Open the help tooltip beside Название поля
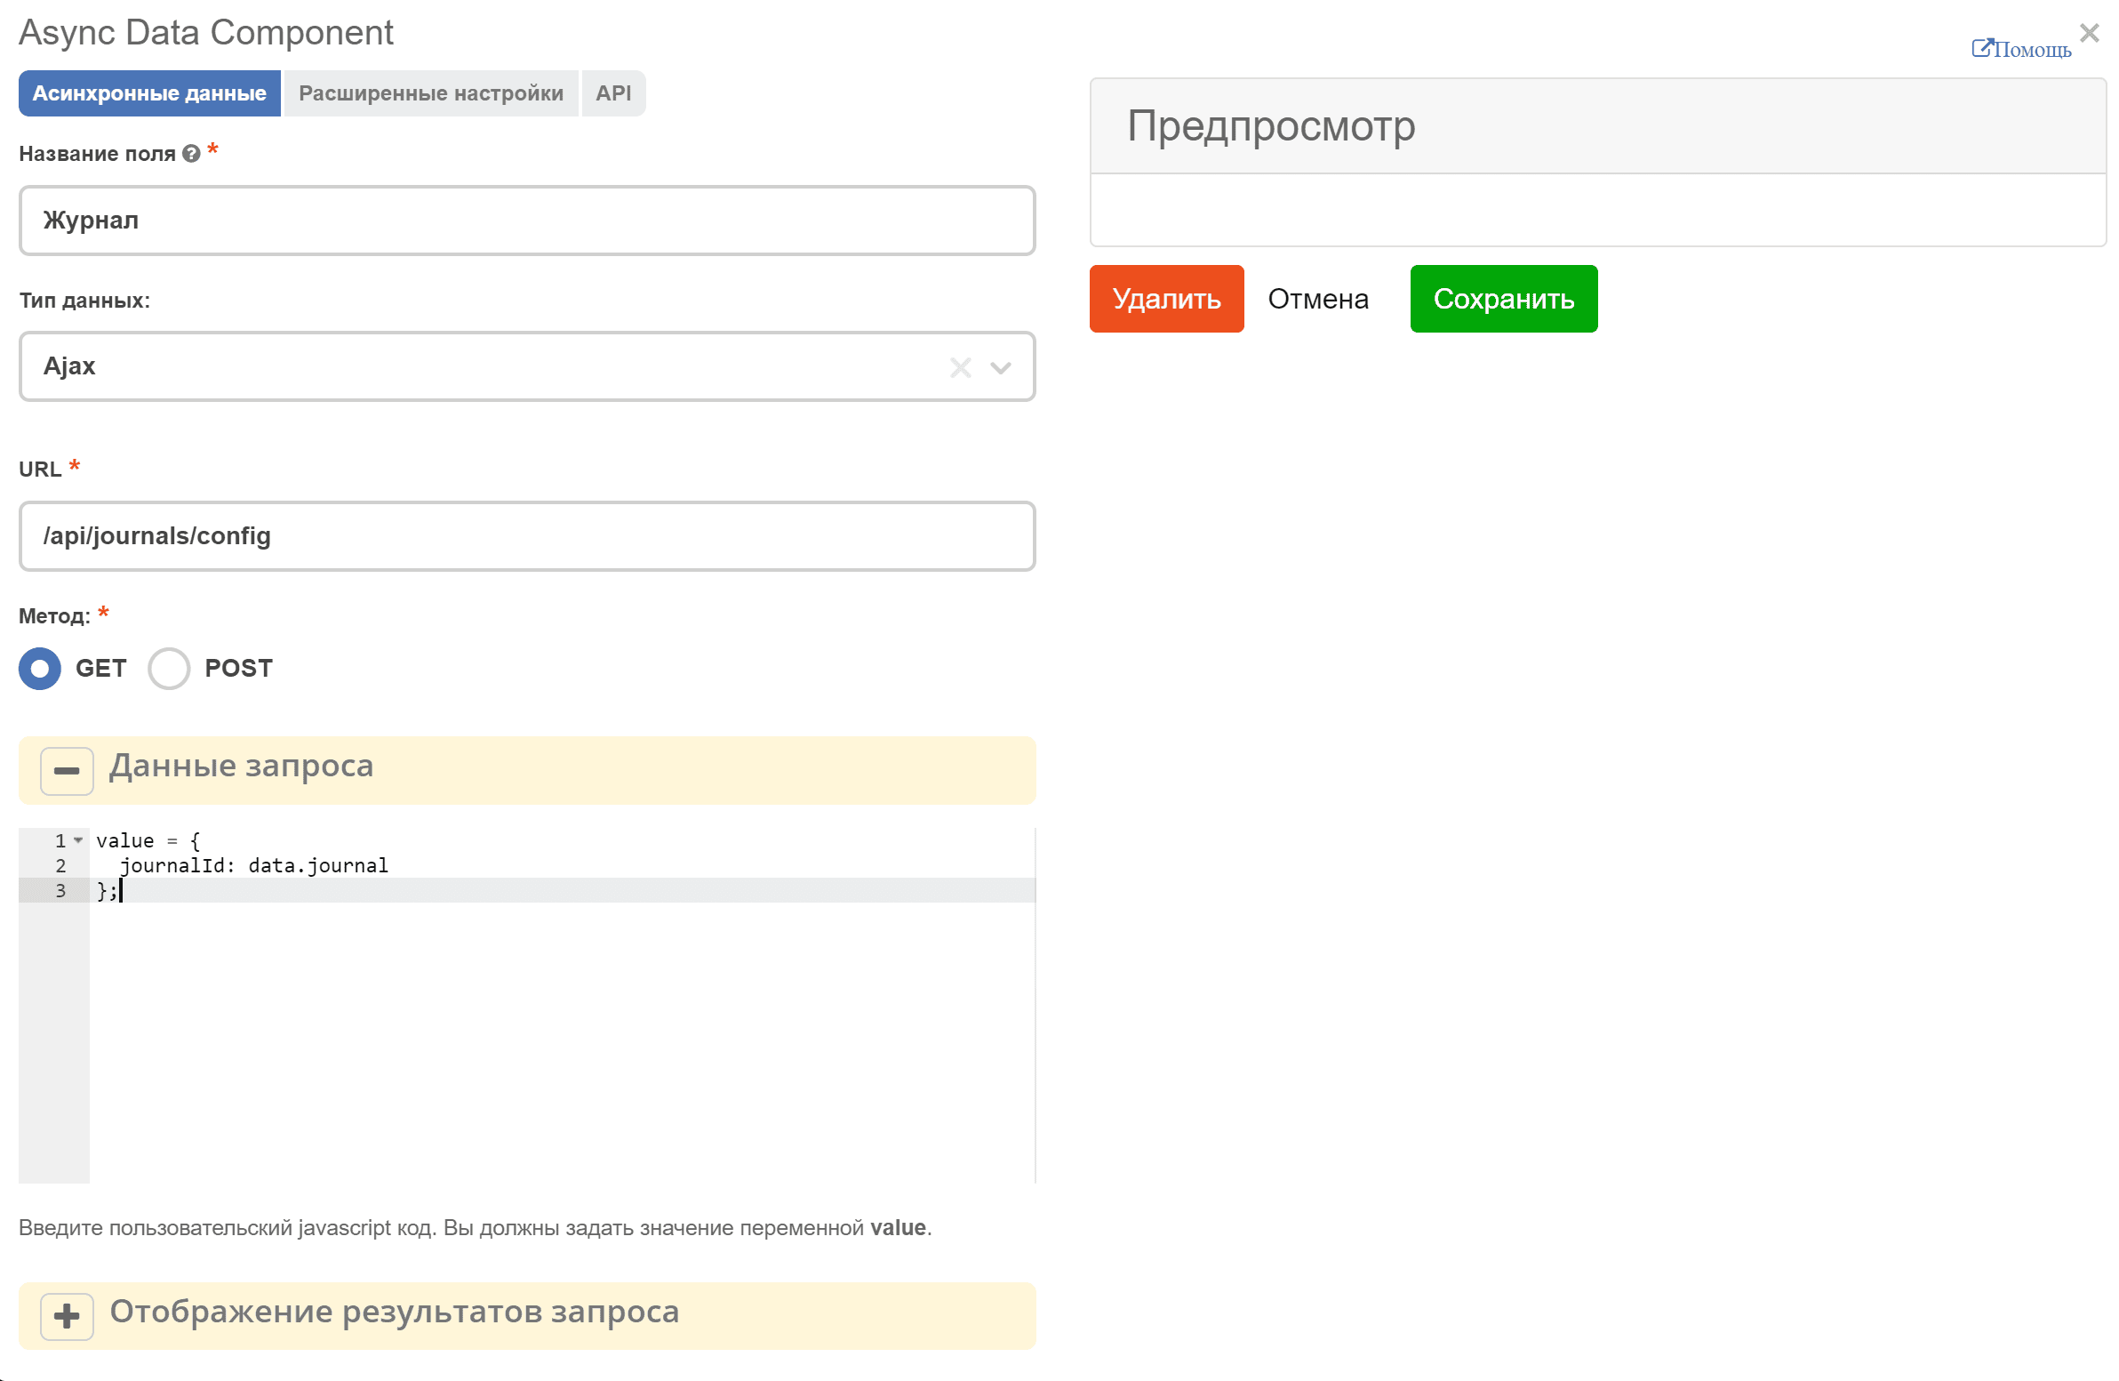 tap(190, 154)
